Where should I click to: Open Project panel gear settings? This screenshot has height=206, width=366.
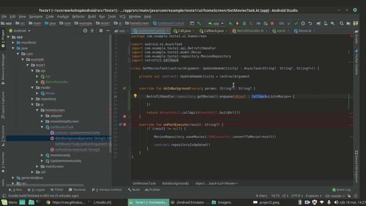[x=101, y=30]
